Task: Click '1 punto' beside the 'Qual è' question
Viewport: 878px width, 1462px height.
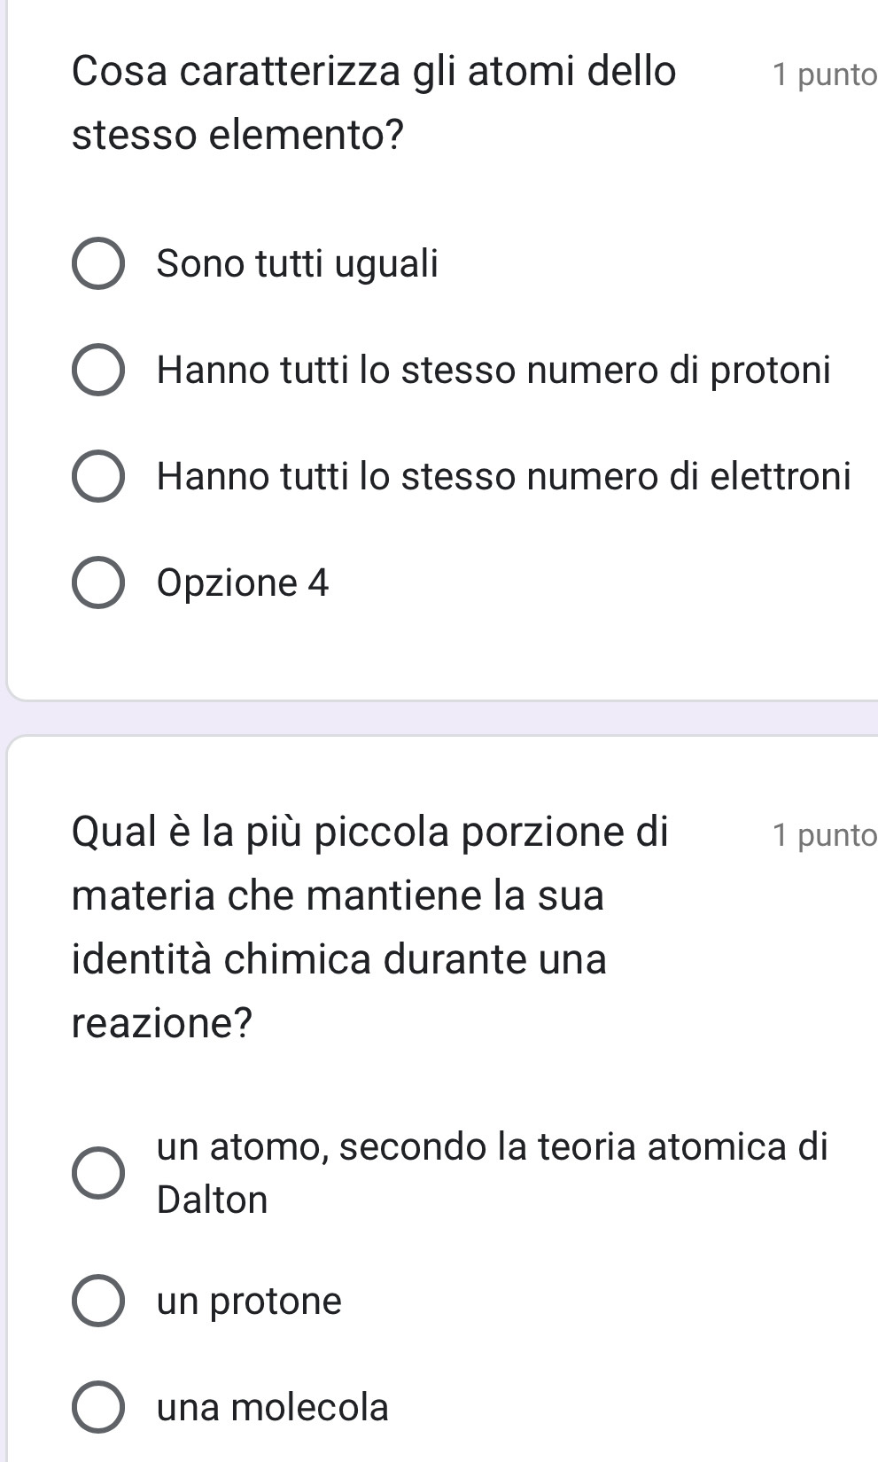Action: point(823,835)
